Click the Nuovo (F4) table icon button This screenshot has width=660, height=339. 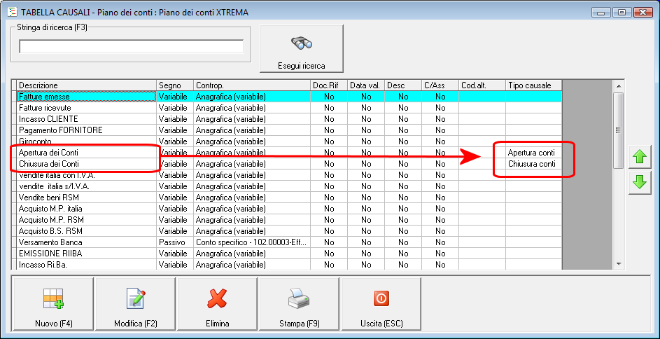tap(53, 303)
